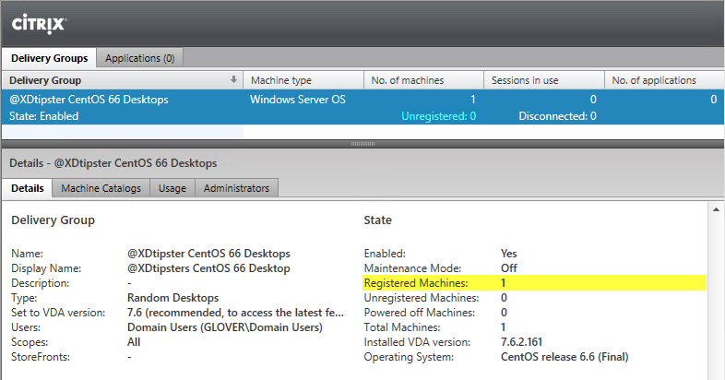Click the pane splitter grip handle
Image resolution: width=725 pixels, height=380 pixels.
coord(362,144)
